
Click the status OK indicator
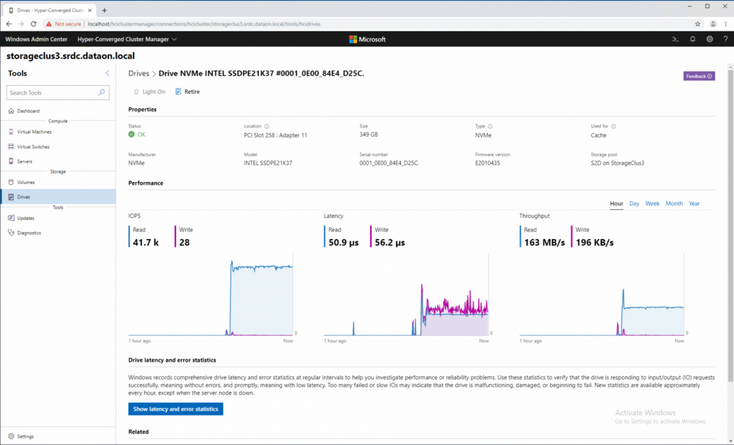coord(137,134)
